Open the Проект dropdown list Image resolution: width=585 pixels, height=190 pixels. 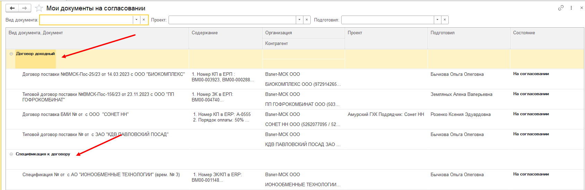point(299,20)
